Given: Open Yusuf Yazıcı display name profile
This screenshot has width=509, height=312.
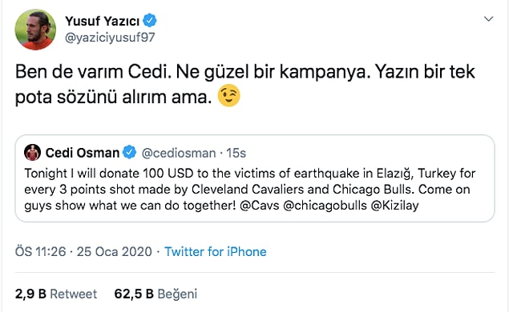Looking at the screenshot, I should tap(103, 21).
